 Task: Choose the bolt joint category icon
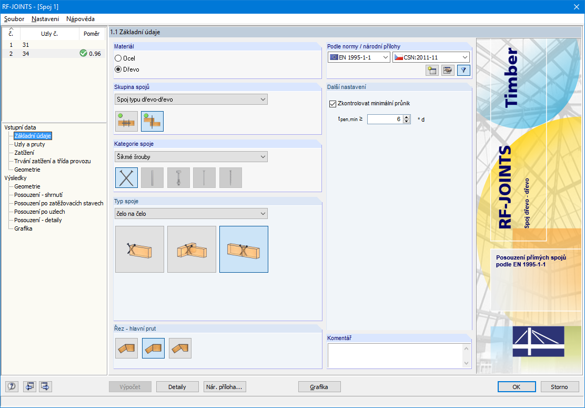coord(178,178)
